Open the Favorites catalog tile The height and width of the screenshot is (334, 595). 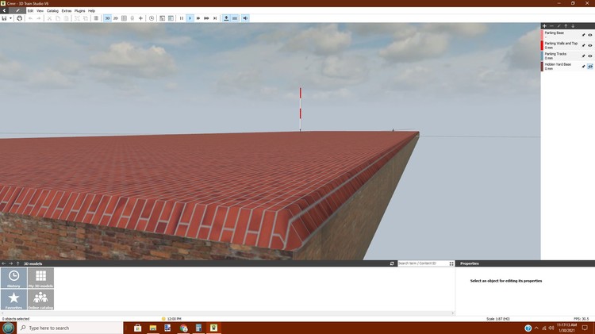point(13,299)
